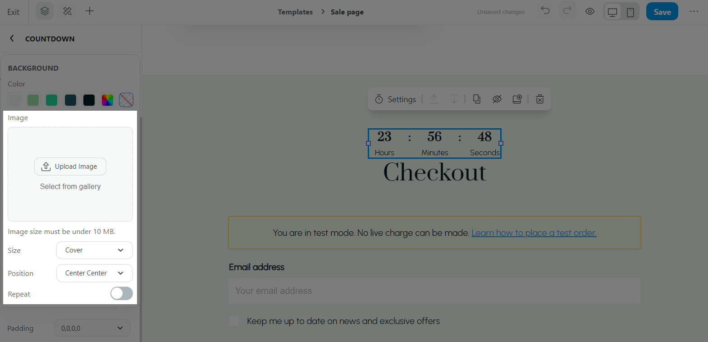Click the plus icon to add element
The width and height of the screenshot is (708, 342).
coord(90,11)
